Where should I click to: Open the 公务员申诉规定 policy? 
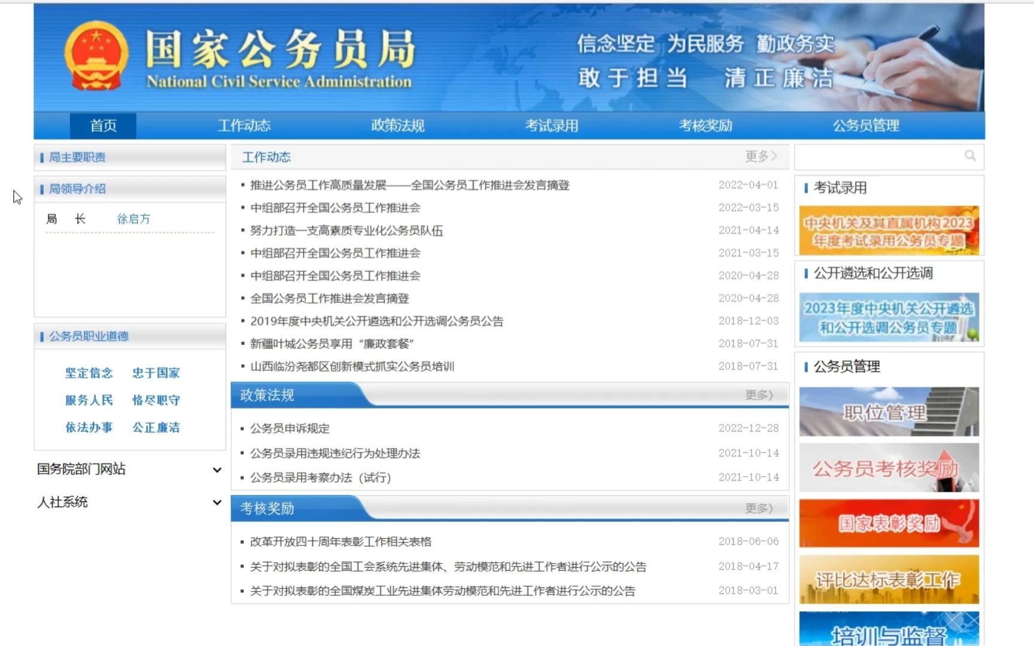click(290, 428)
